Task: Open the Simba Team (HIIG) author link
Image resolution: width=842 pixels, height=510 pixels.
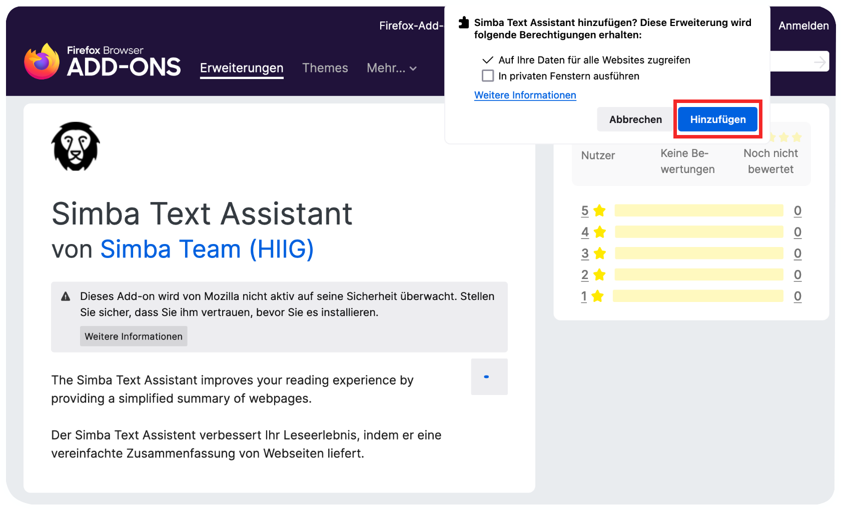Action: pos(207,249)
